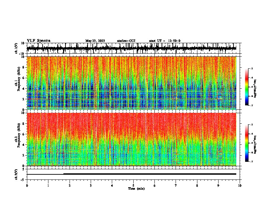Click the '-3' label on ch.1 color scale
The height and width of the screenshot is (208, 270).
[252, 68]
